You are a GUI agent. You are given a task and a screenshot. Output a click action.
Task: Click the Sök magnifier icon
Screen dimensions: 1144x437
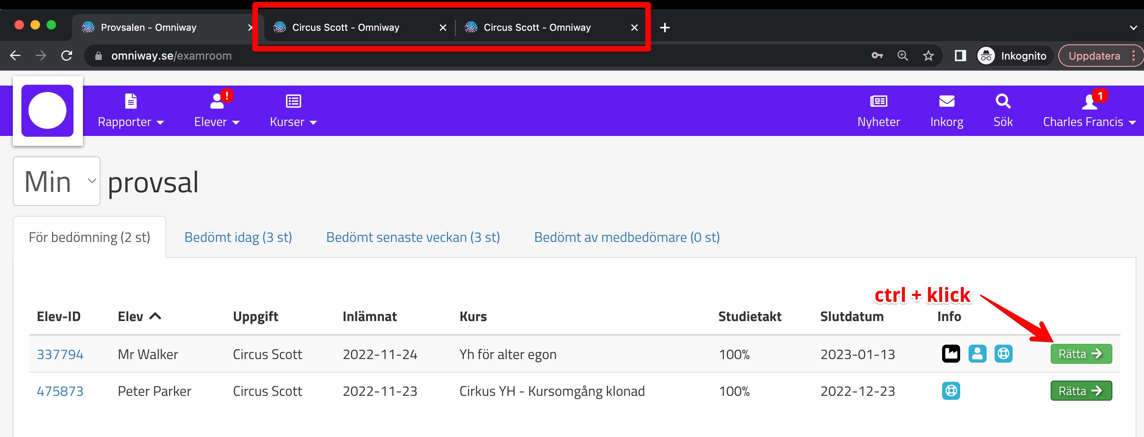1003,102
